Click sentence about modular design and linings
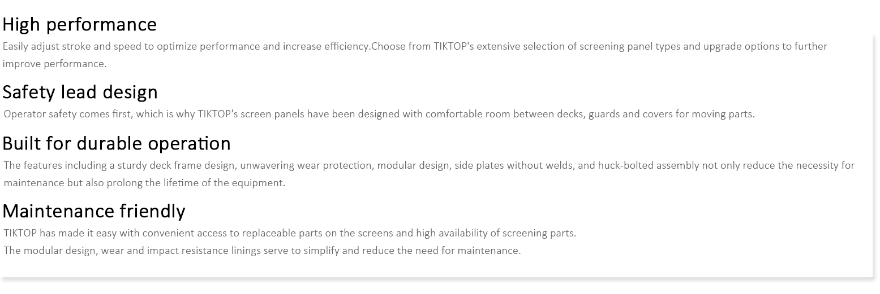 coord(262,251)
